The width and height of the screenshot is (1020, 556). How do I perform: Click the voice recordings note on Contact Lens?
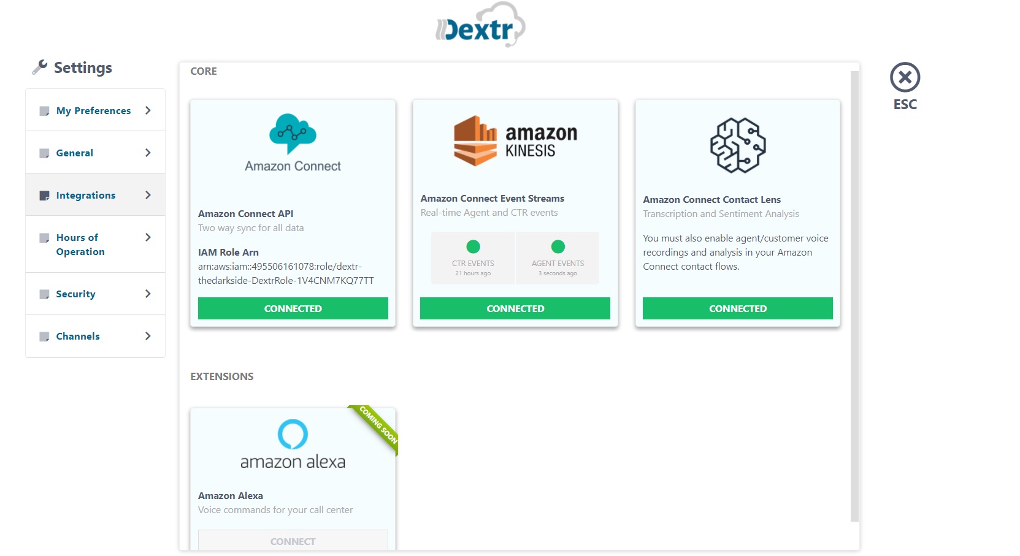tap(735, 253)
